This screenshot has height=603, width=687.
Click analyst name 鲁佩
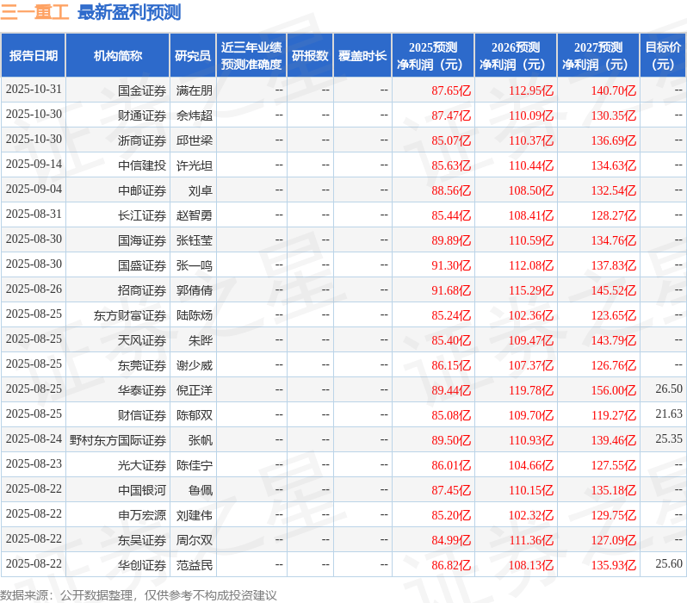coord(201,491)
